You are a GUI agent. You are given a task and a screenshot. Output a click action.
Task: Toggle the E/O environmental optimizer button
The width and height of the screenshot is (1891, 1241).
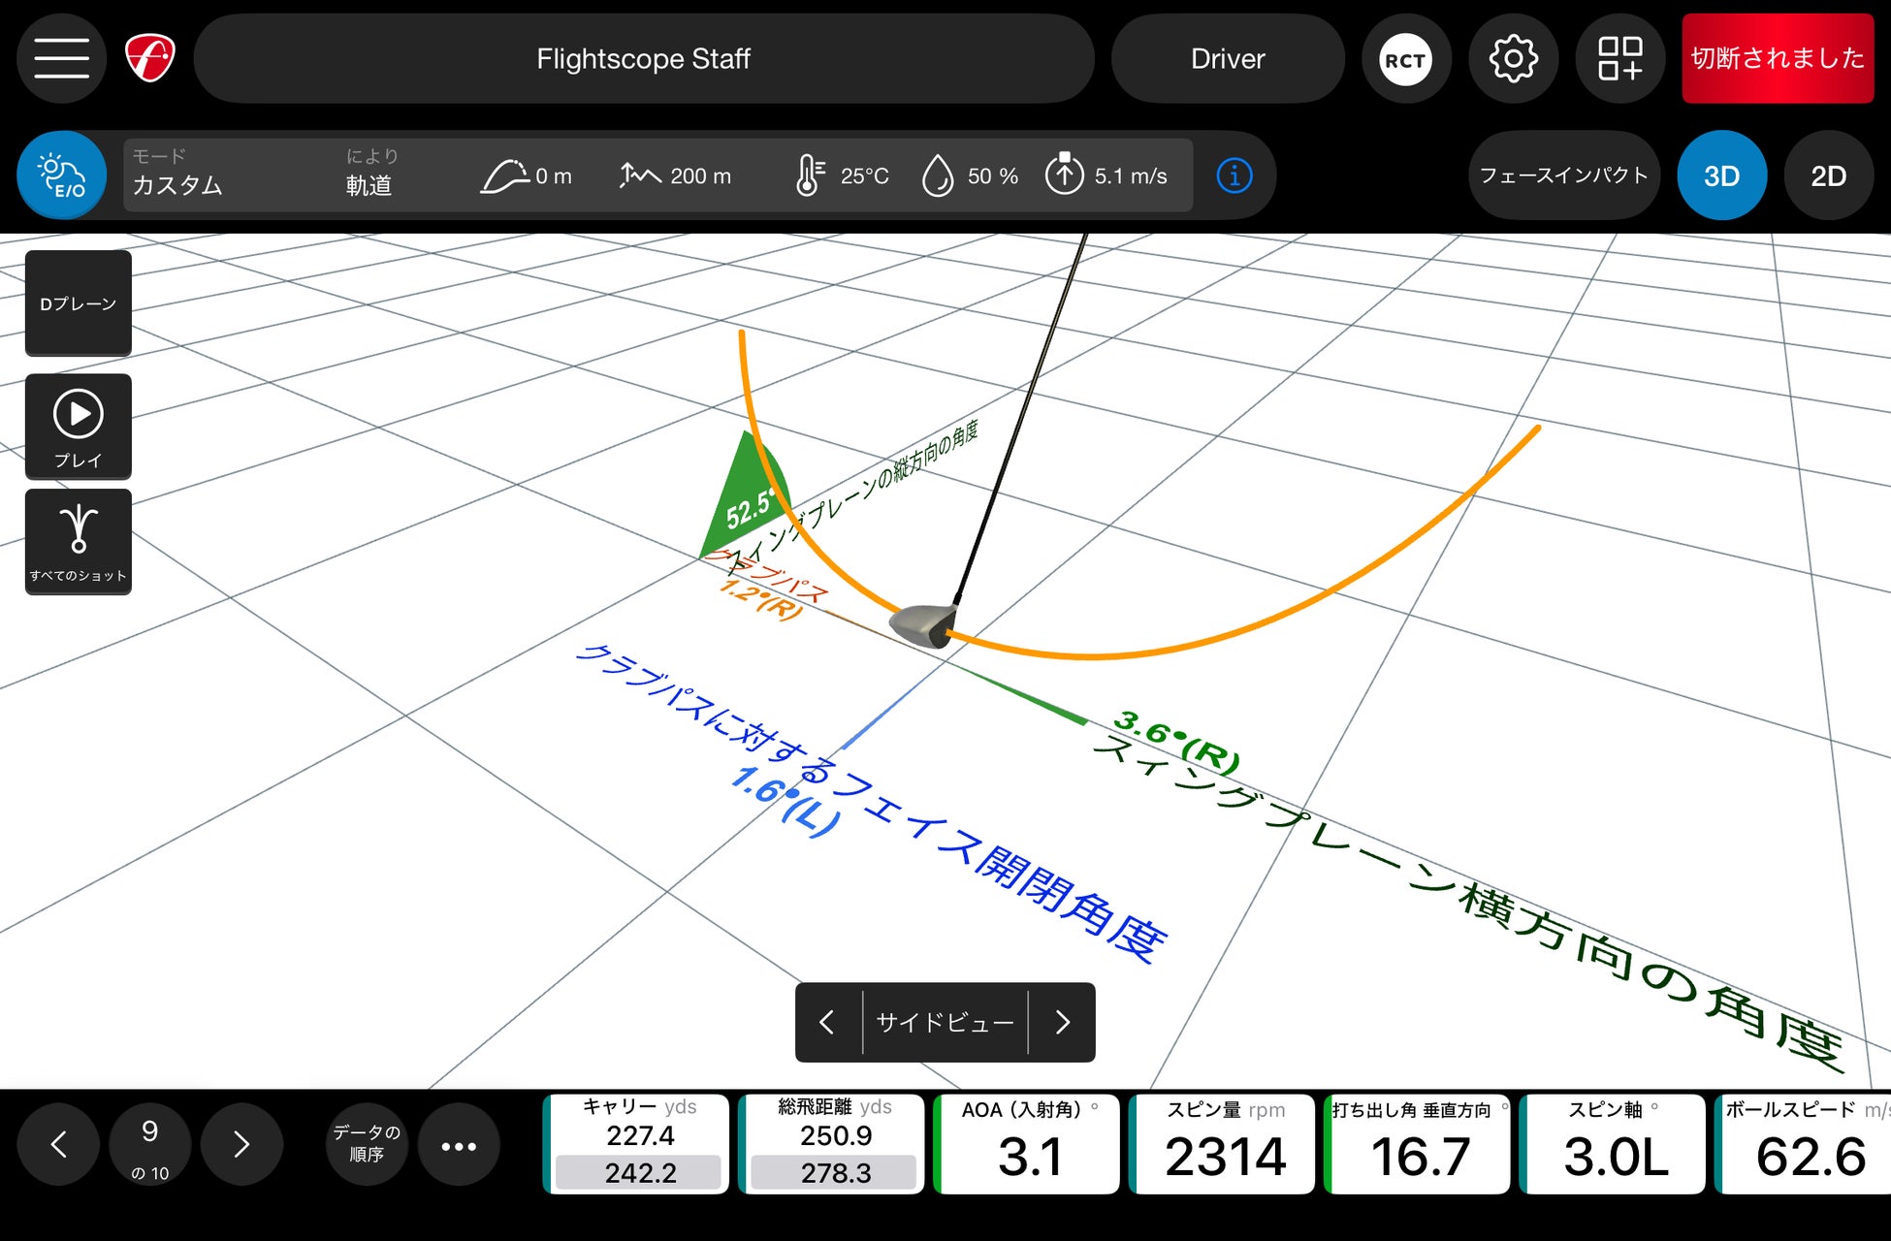(x=61, y=175)
